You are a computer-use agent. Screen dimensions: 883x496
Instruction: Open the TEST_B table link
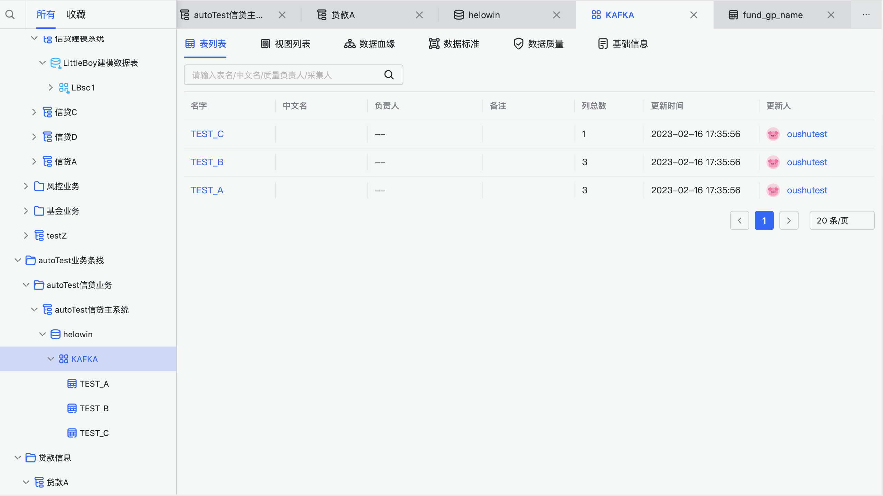tap(207, 162)
